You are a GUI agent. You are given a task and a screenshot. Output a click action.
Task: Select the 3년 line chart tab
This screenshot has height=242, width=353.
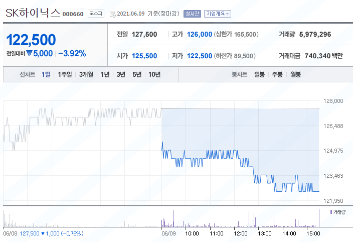point(121,74)
